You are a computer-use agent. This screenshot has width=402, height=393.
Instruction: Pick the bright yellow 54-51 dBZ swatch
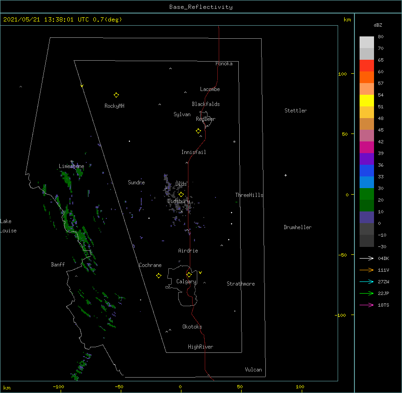(x=367, y=100)
